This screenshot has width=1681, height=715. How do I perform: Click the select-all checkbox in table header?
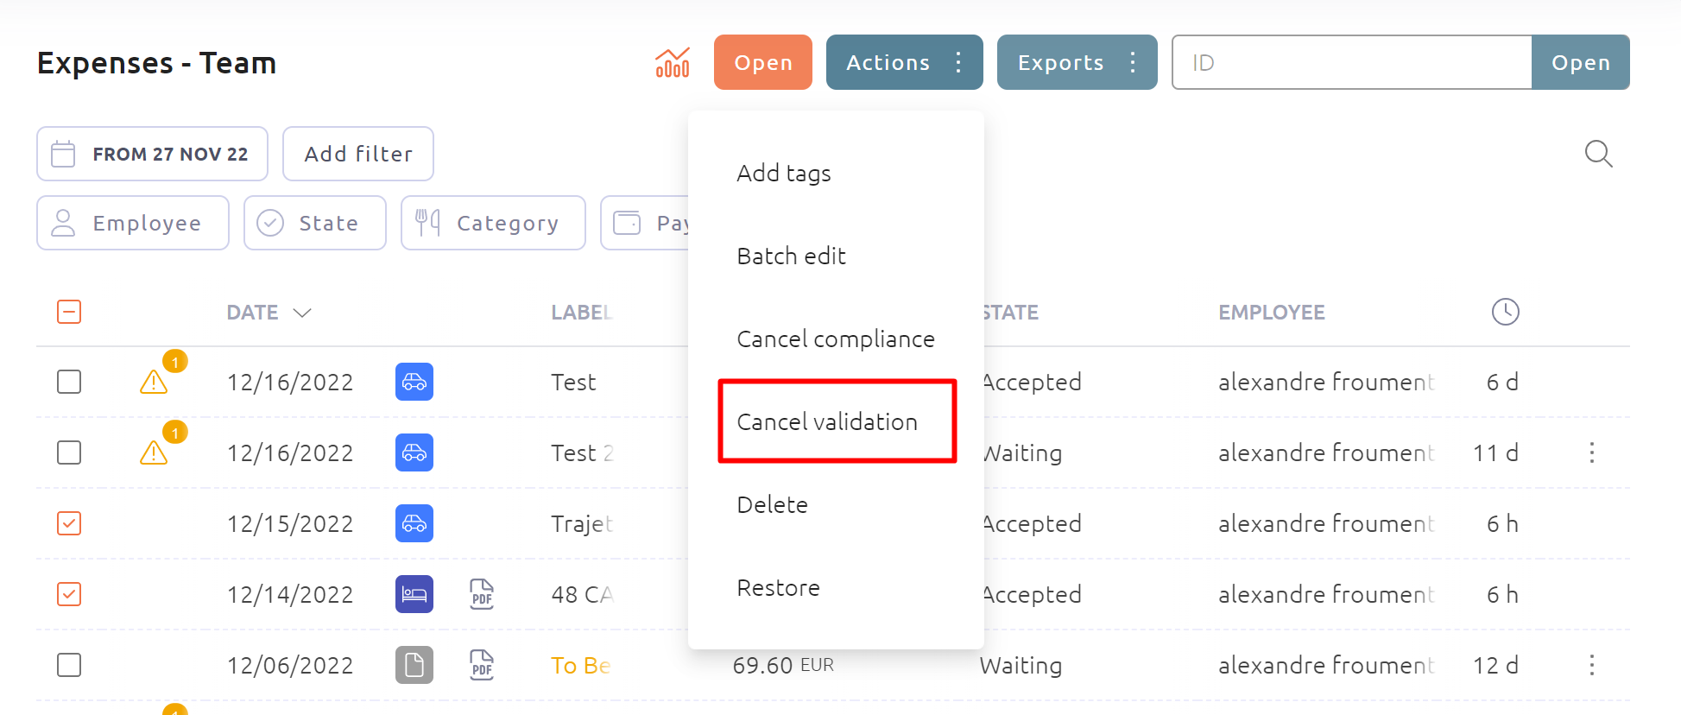point(69,312)
